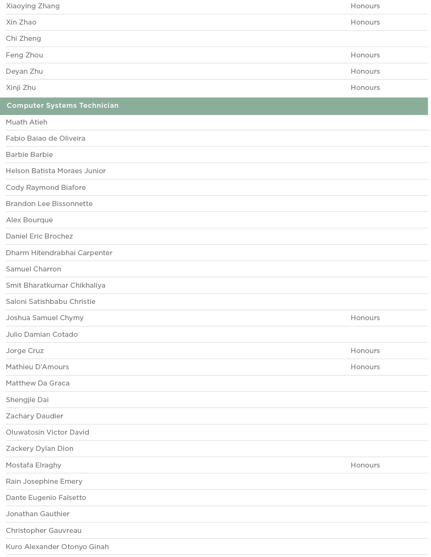Click on Fabio Baiao de Oliveira

point(46,138)
